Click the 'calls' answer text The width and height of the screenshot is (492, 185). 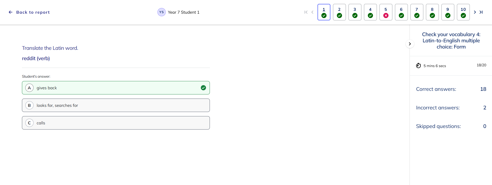click(41, 123)
